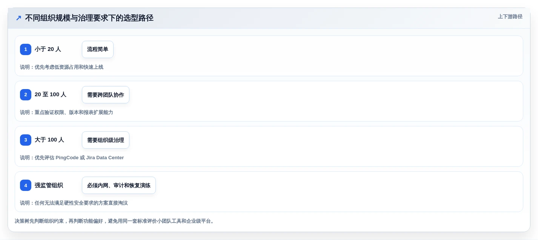
Task: Click the 强监管组织 label
Action: [49, 185]
